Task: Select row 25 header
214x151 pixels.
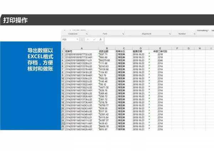Action: [x=62, y=123]
